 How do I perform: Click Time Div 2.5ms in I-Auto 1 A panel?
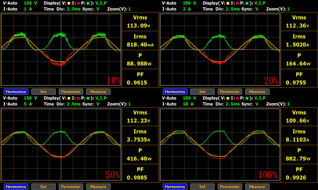point(74,9)
